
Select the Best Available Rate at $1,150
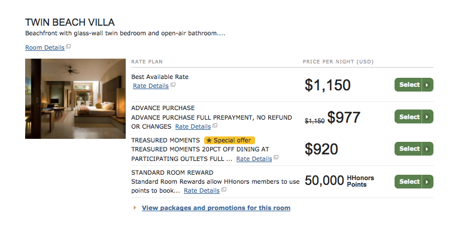pyautogui.click(x=414, y=85)
